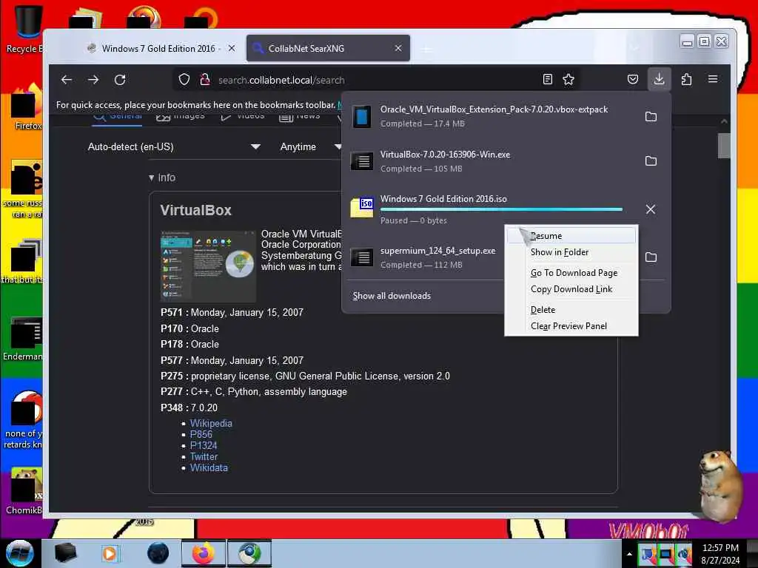The height and width of the screenshot is (568, 758).
Task: Click the P348 : 7.0.20 version row
Action: click(x=189, y=408)
